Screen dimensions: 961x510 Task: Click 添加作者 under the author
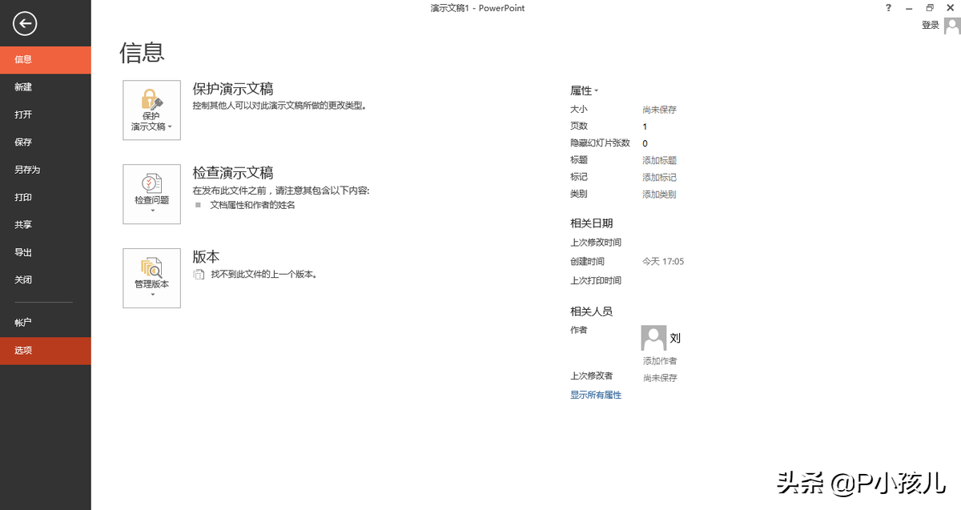pos(660,361)
